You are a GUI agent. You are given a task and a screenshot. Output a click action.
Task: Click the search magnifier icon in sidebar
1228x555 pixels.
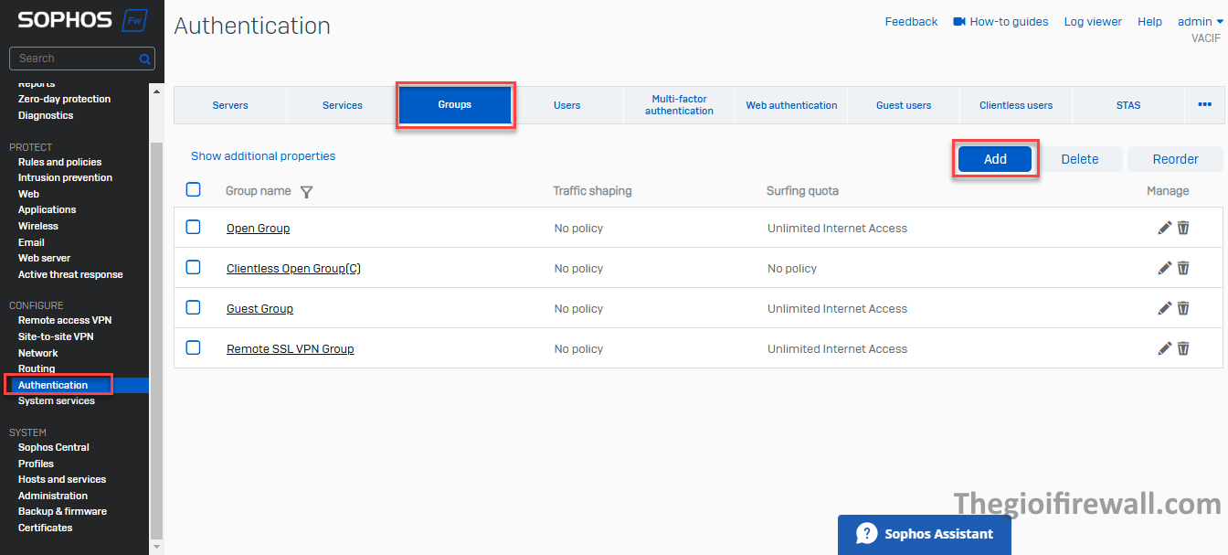144,59
